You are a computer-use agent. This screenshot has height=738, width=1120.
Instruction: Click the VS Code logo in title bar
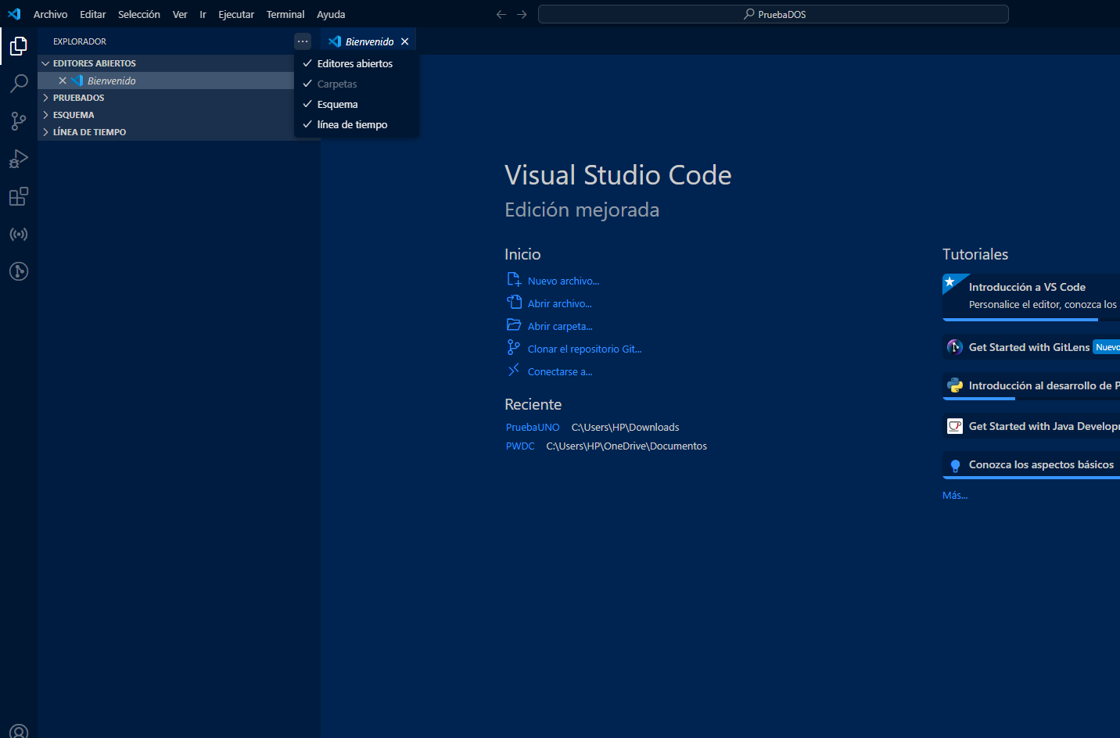coord(14,14)
